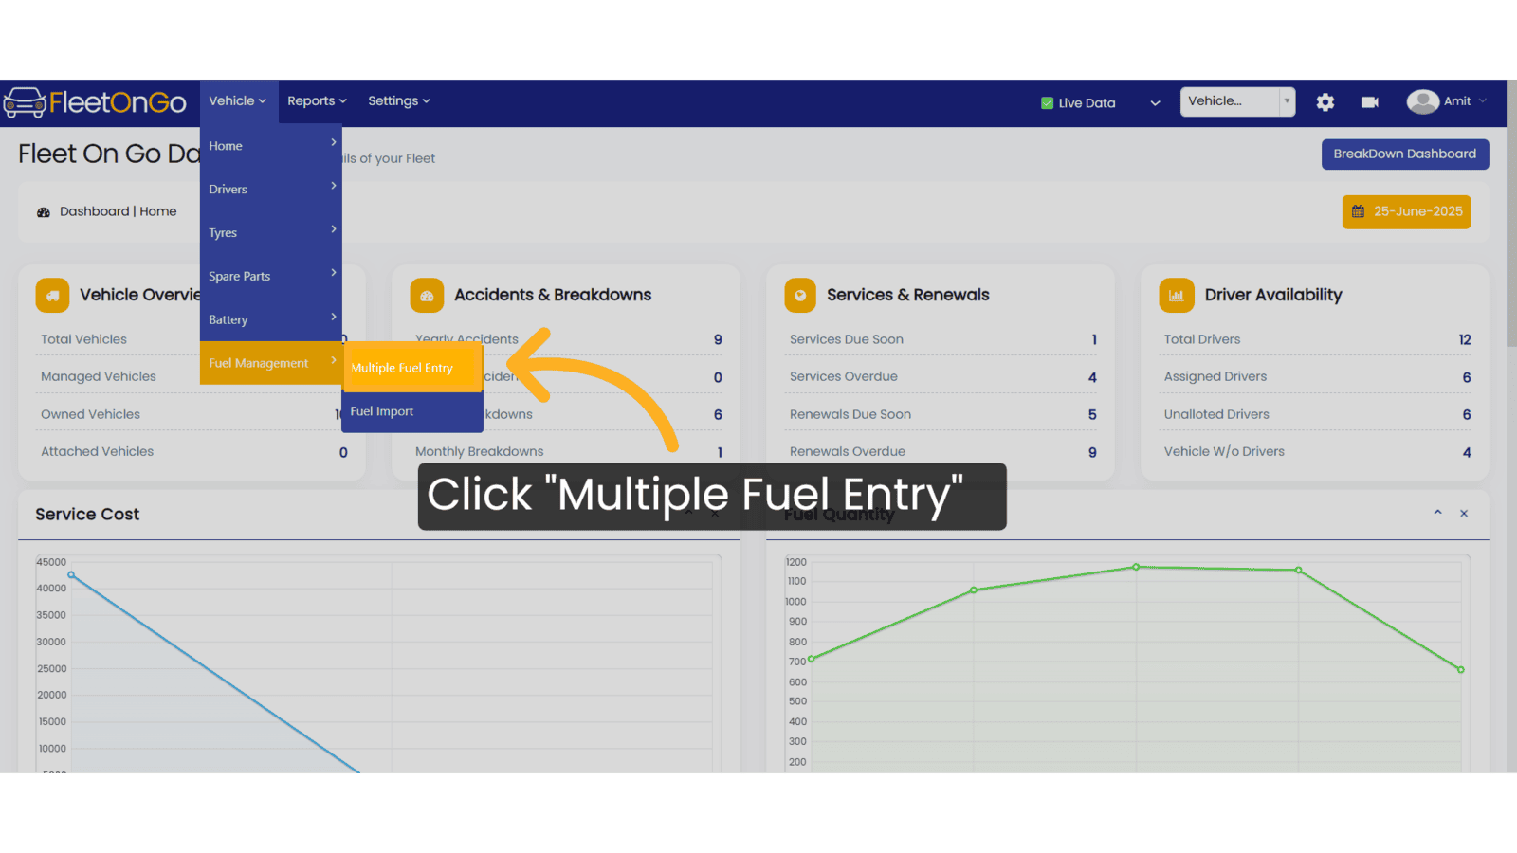Click the Amit user avatar
Screen dimensions: 1517x853
[1422, 101]
